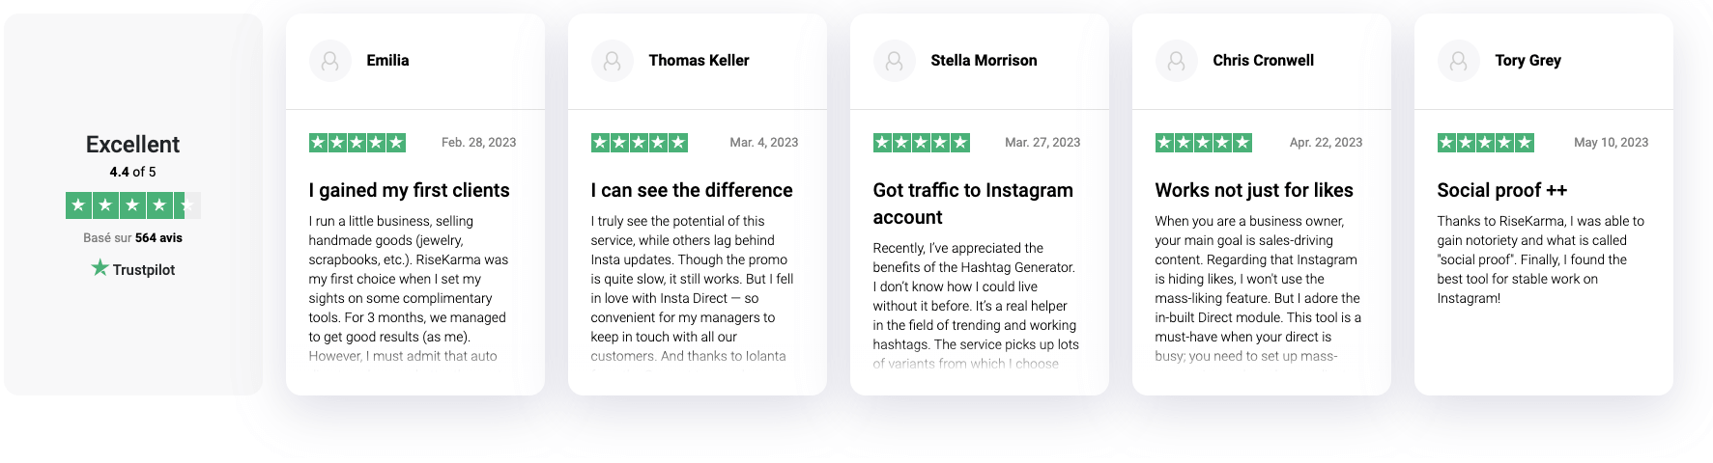Open review titled 'I gained my first clients'

tap(410, 190)
